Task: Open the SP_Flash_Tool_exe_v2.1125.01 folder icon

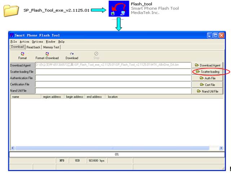Action: pos(11,10)
